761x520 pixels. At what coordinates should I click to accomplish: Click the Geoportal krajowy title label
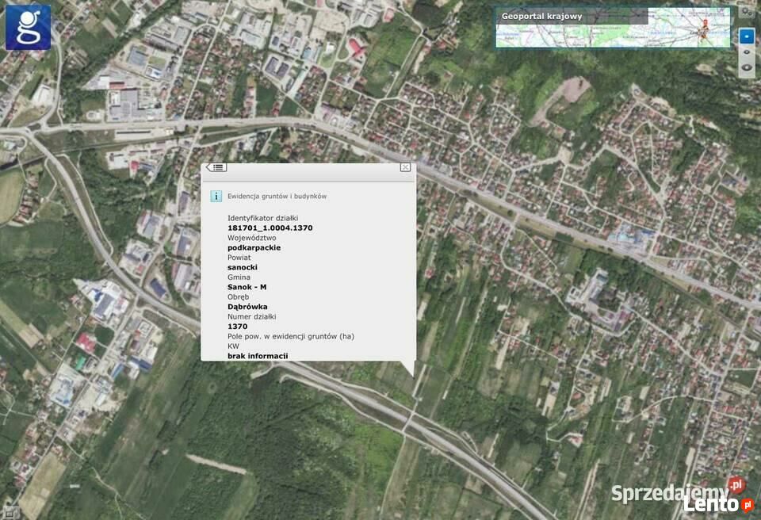pos(541,16)
